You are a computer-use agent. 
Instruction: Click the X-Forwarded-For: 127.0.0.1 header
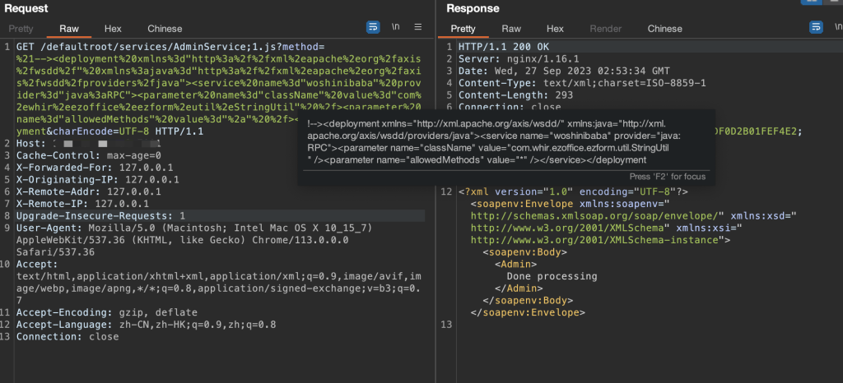pos(95,168)
